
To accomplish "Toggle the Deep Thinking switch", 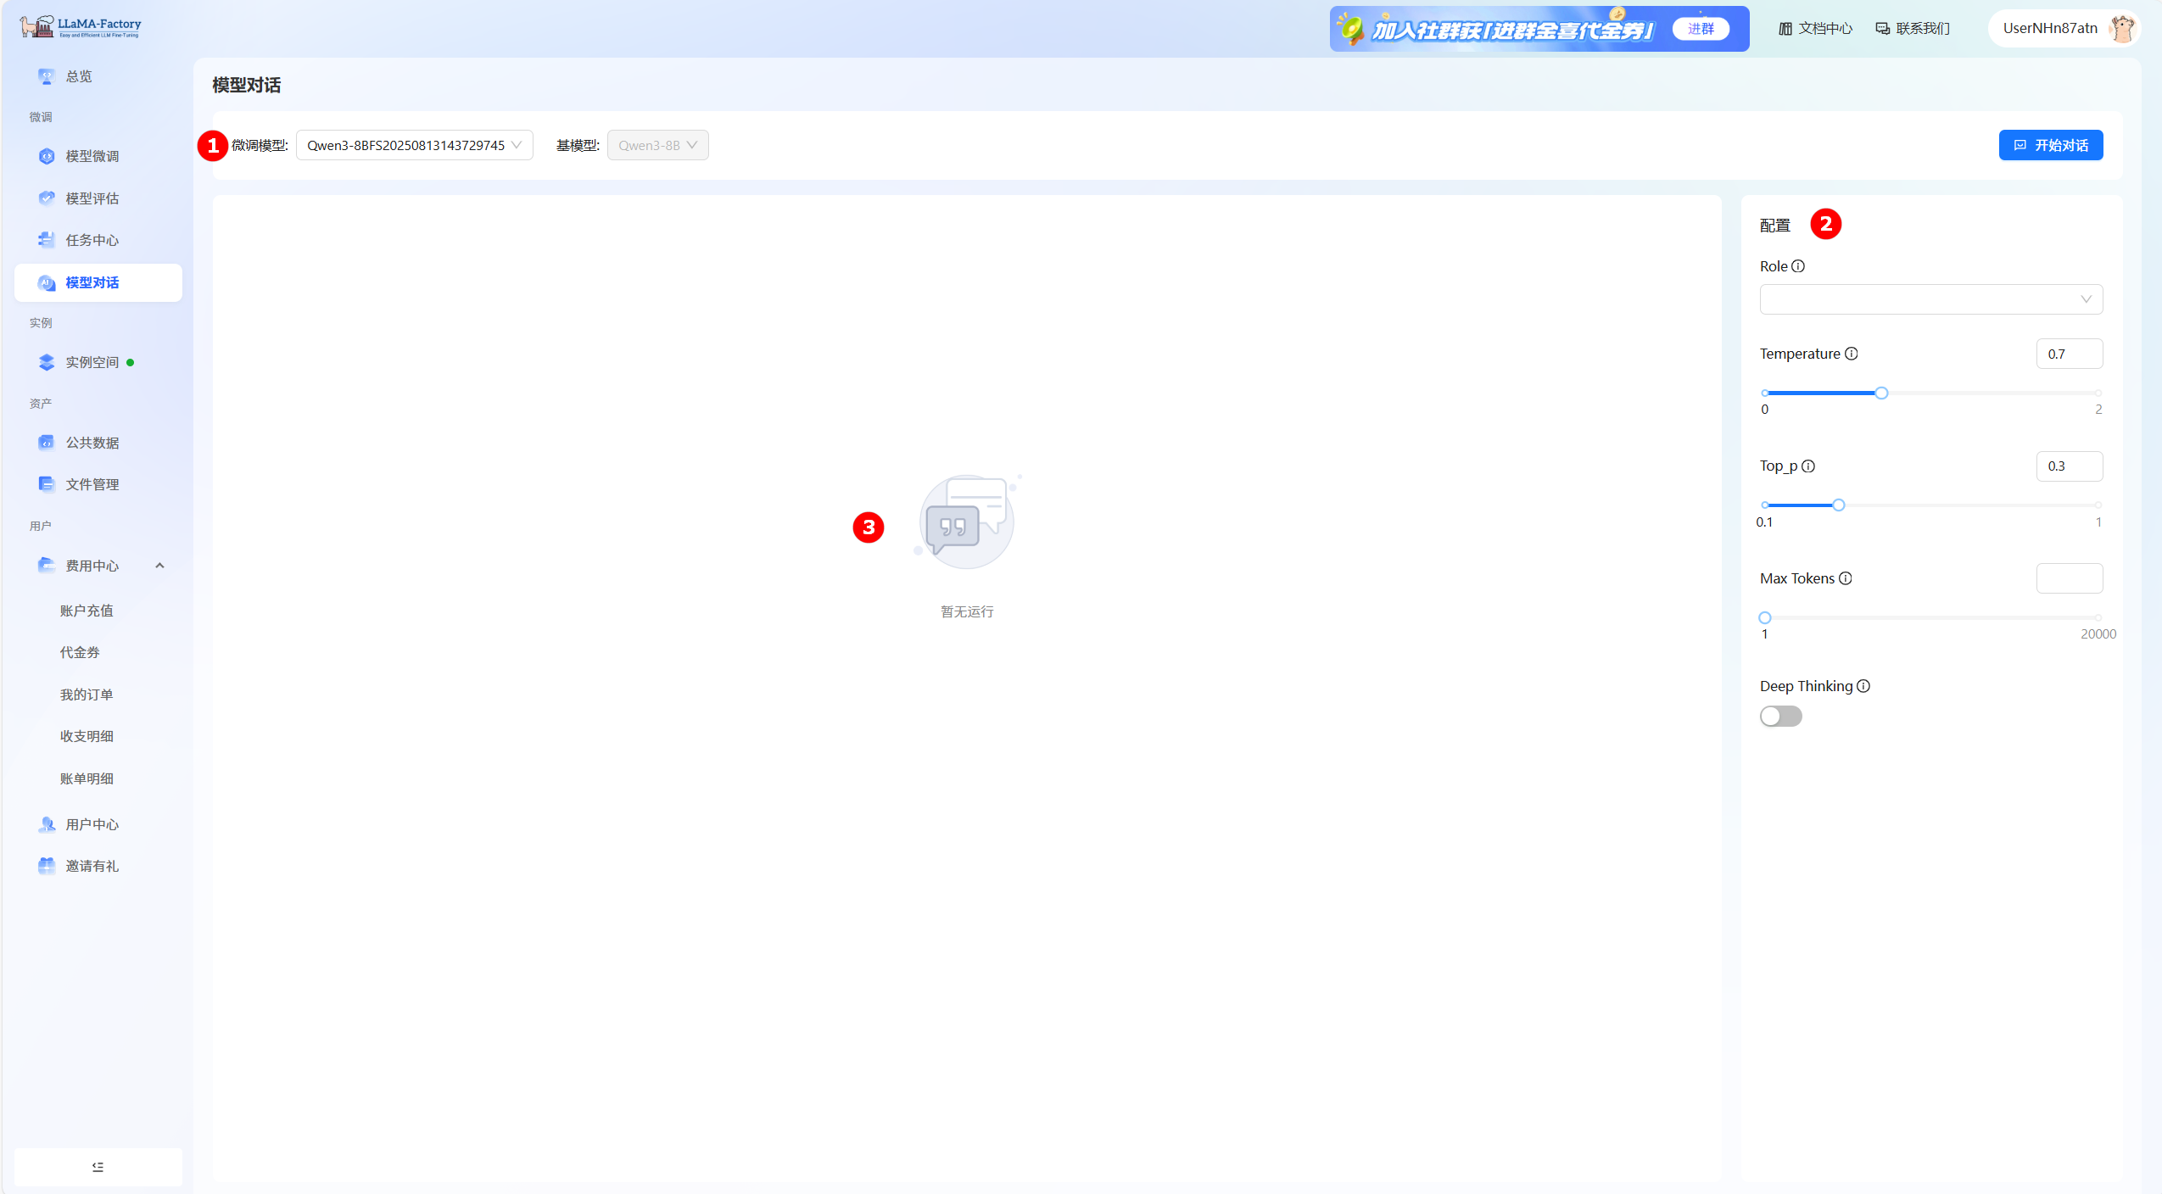I will (x=1780, y=717).
